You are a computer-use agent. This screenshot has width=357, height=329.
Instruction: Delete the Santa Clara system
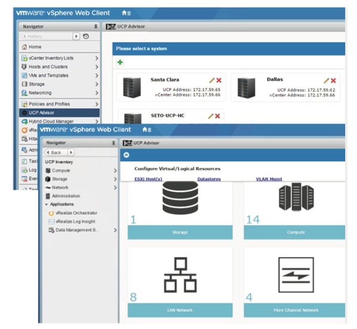click(x=219, y=80)
